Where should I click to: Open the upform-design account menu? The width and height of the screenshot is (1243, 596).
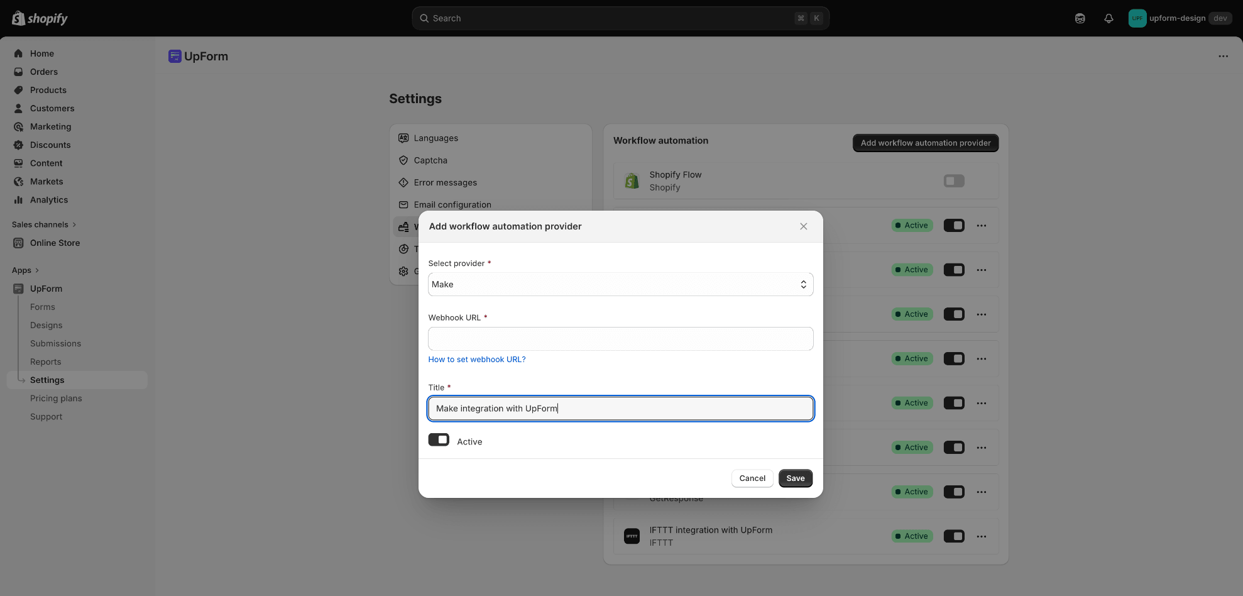click(1180, 18)
